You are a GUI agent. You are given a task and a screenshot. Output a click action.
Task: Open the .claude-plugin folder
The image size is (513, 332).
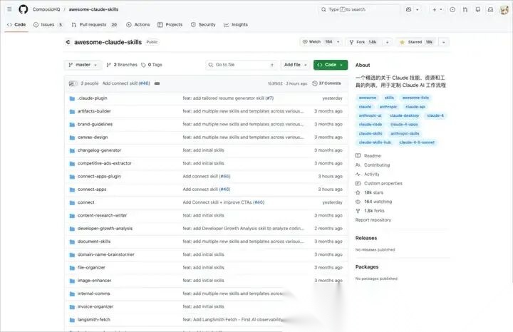pyautogui.click(x=92, y=98)
